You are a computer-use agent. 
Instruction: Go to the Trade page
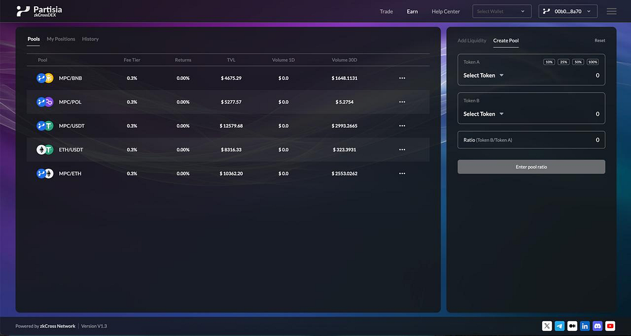(386, 11)
